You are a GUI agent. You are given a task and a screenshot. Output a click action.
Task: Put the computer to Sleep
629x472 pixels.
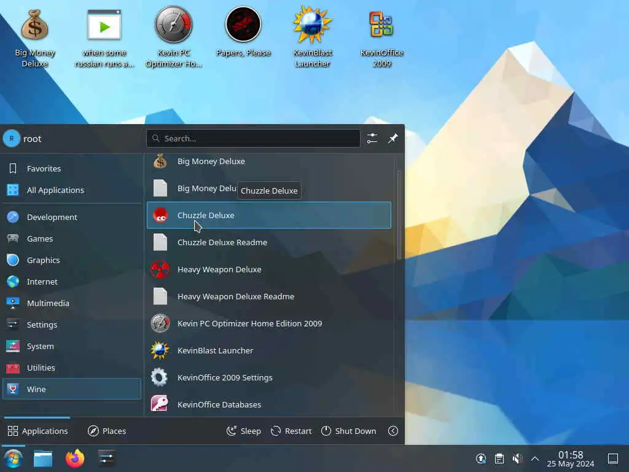[243, 431]
